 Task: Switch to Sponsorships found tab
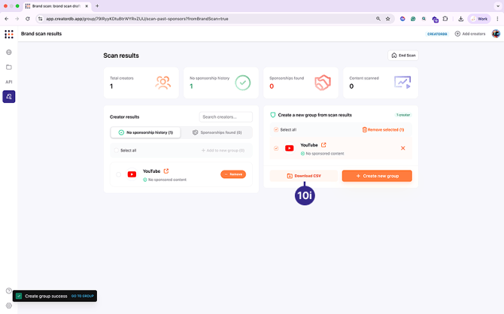pos(217,132)
